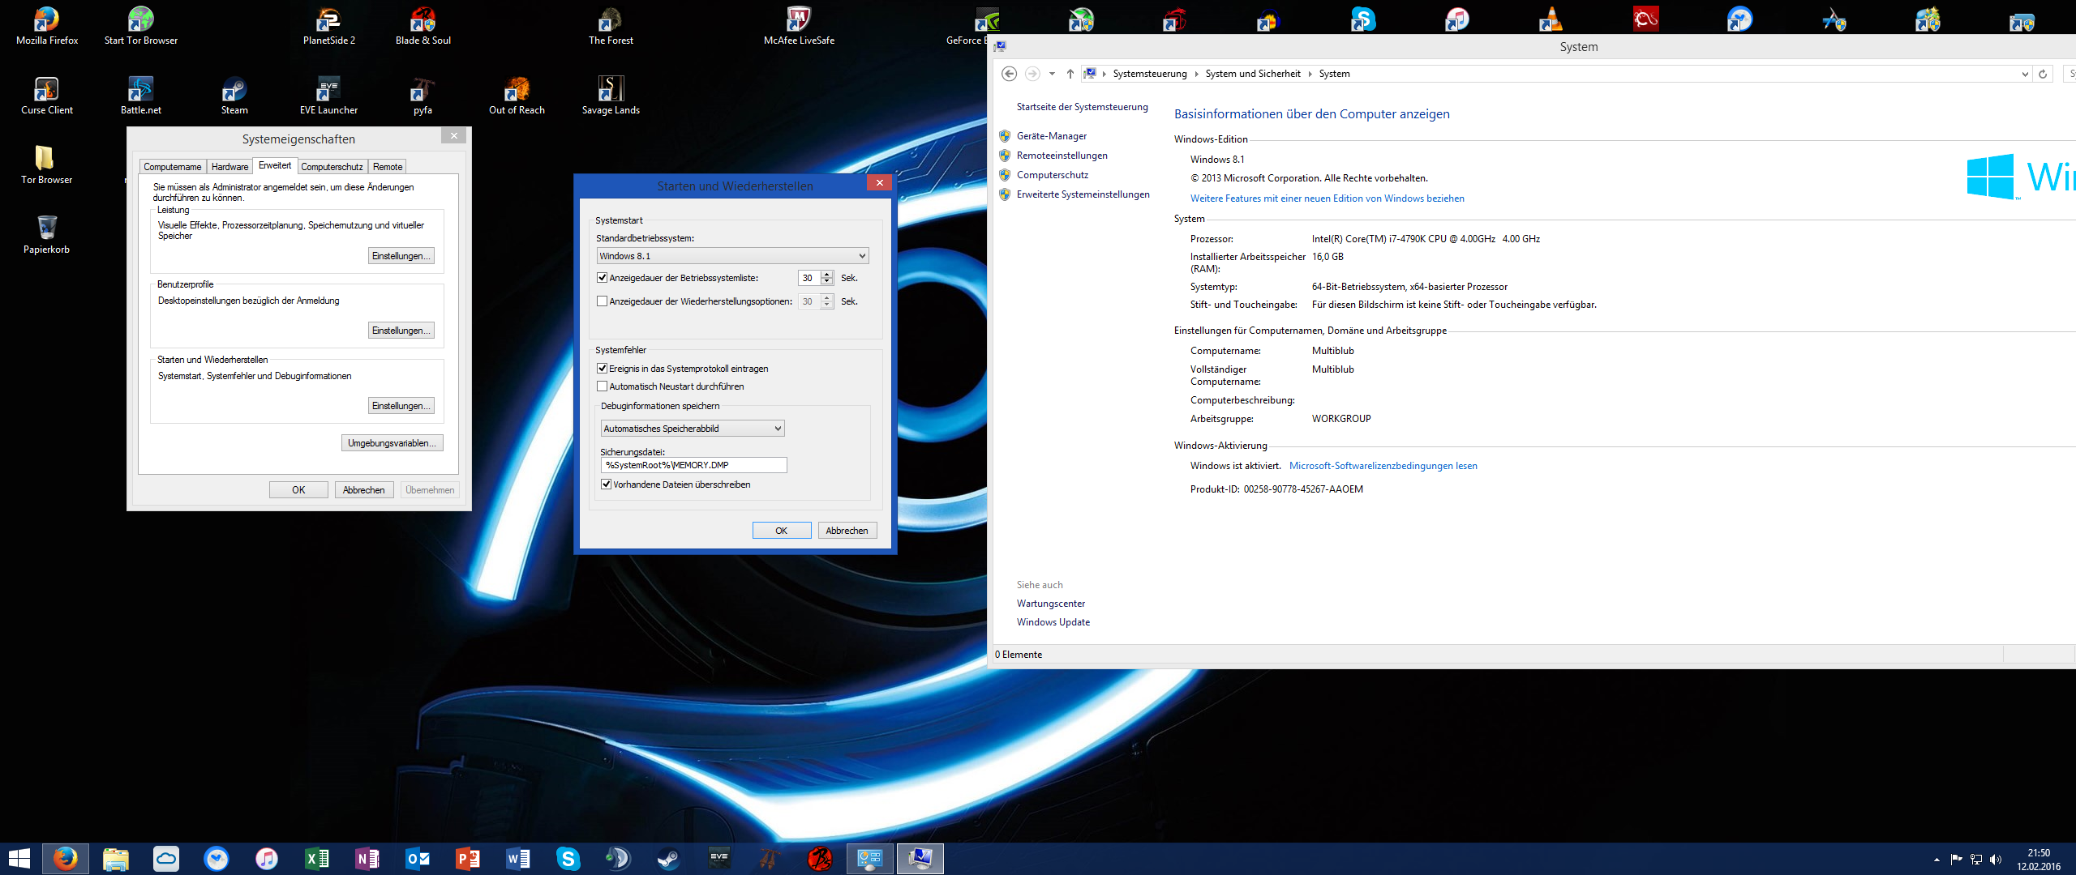This screenshot has height=875, width=2076.
Task: Open the Microsoft-Softwarelizenzbedingungen lesen link
Action: (x=1383, y=466)
